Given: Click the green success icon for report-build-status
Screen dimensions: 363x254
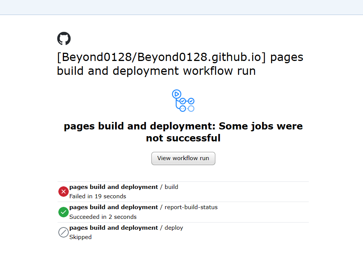Looking at the screenshot, I should click(x=64, y=212).
